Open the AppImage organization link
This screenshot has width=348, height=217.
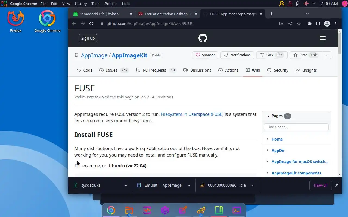(94, 55)
